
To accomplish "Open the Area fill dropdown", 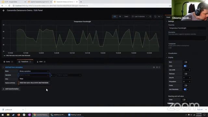I will [187, 78].
